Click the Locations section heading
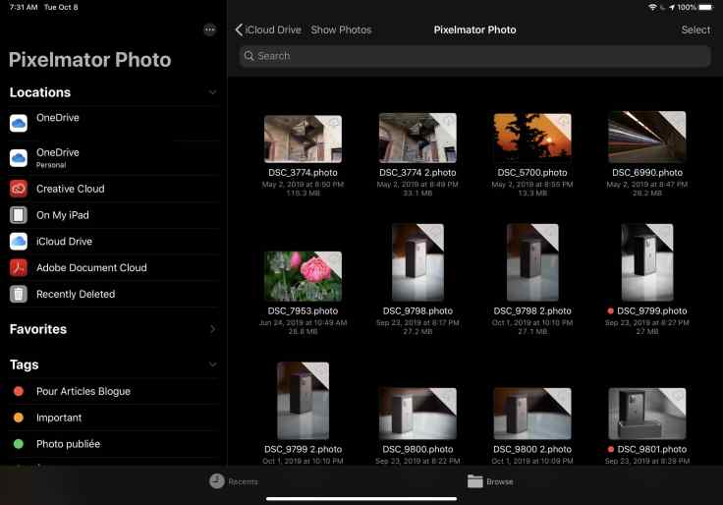Viewport: 723px width, 505px height. [40, 92]
